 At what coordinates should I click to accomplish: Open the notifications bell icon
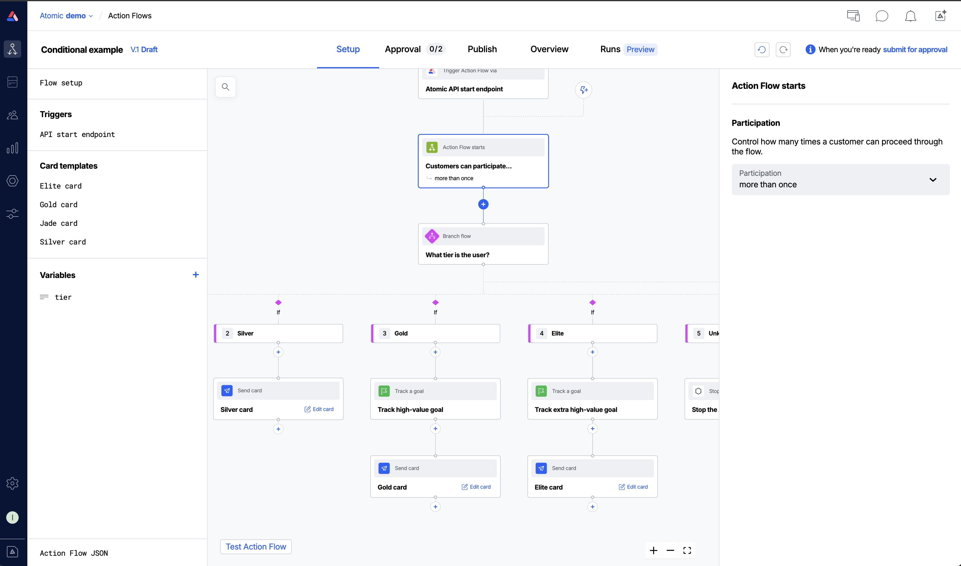(x=910, y=16)
